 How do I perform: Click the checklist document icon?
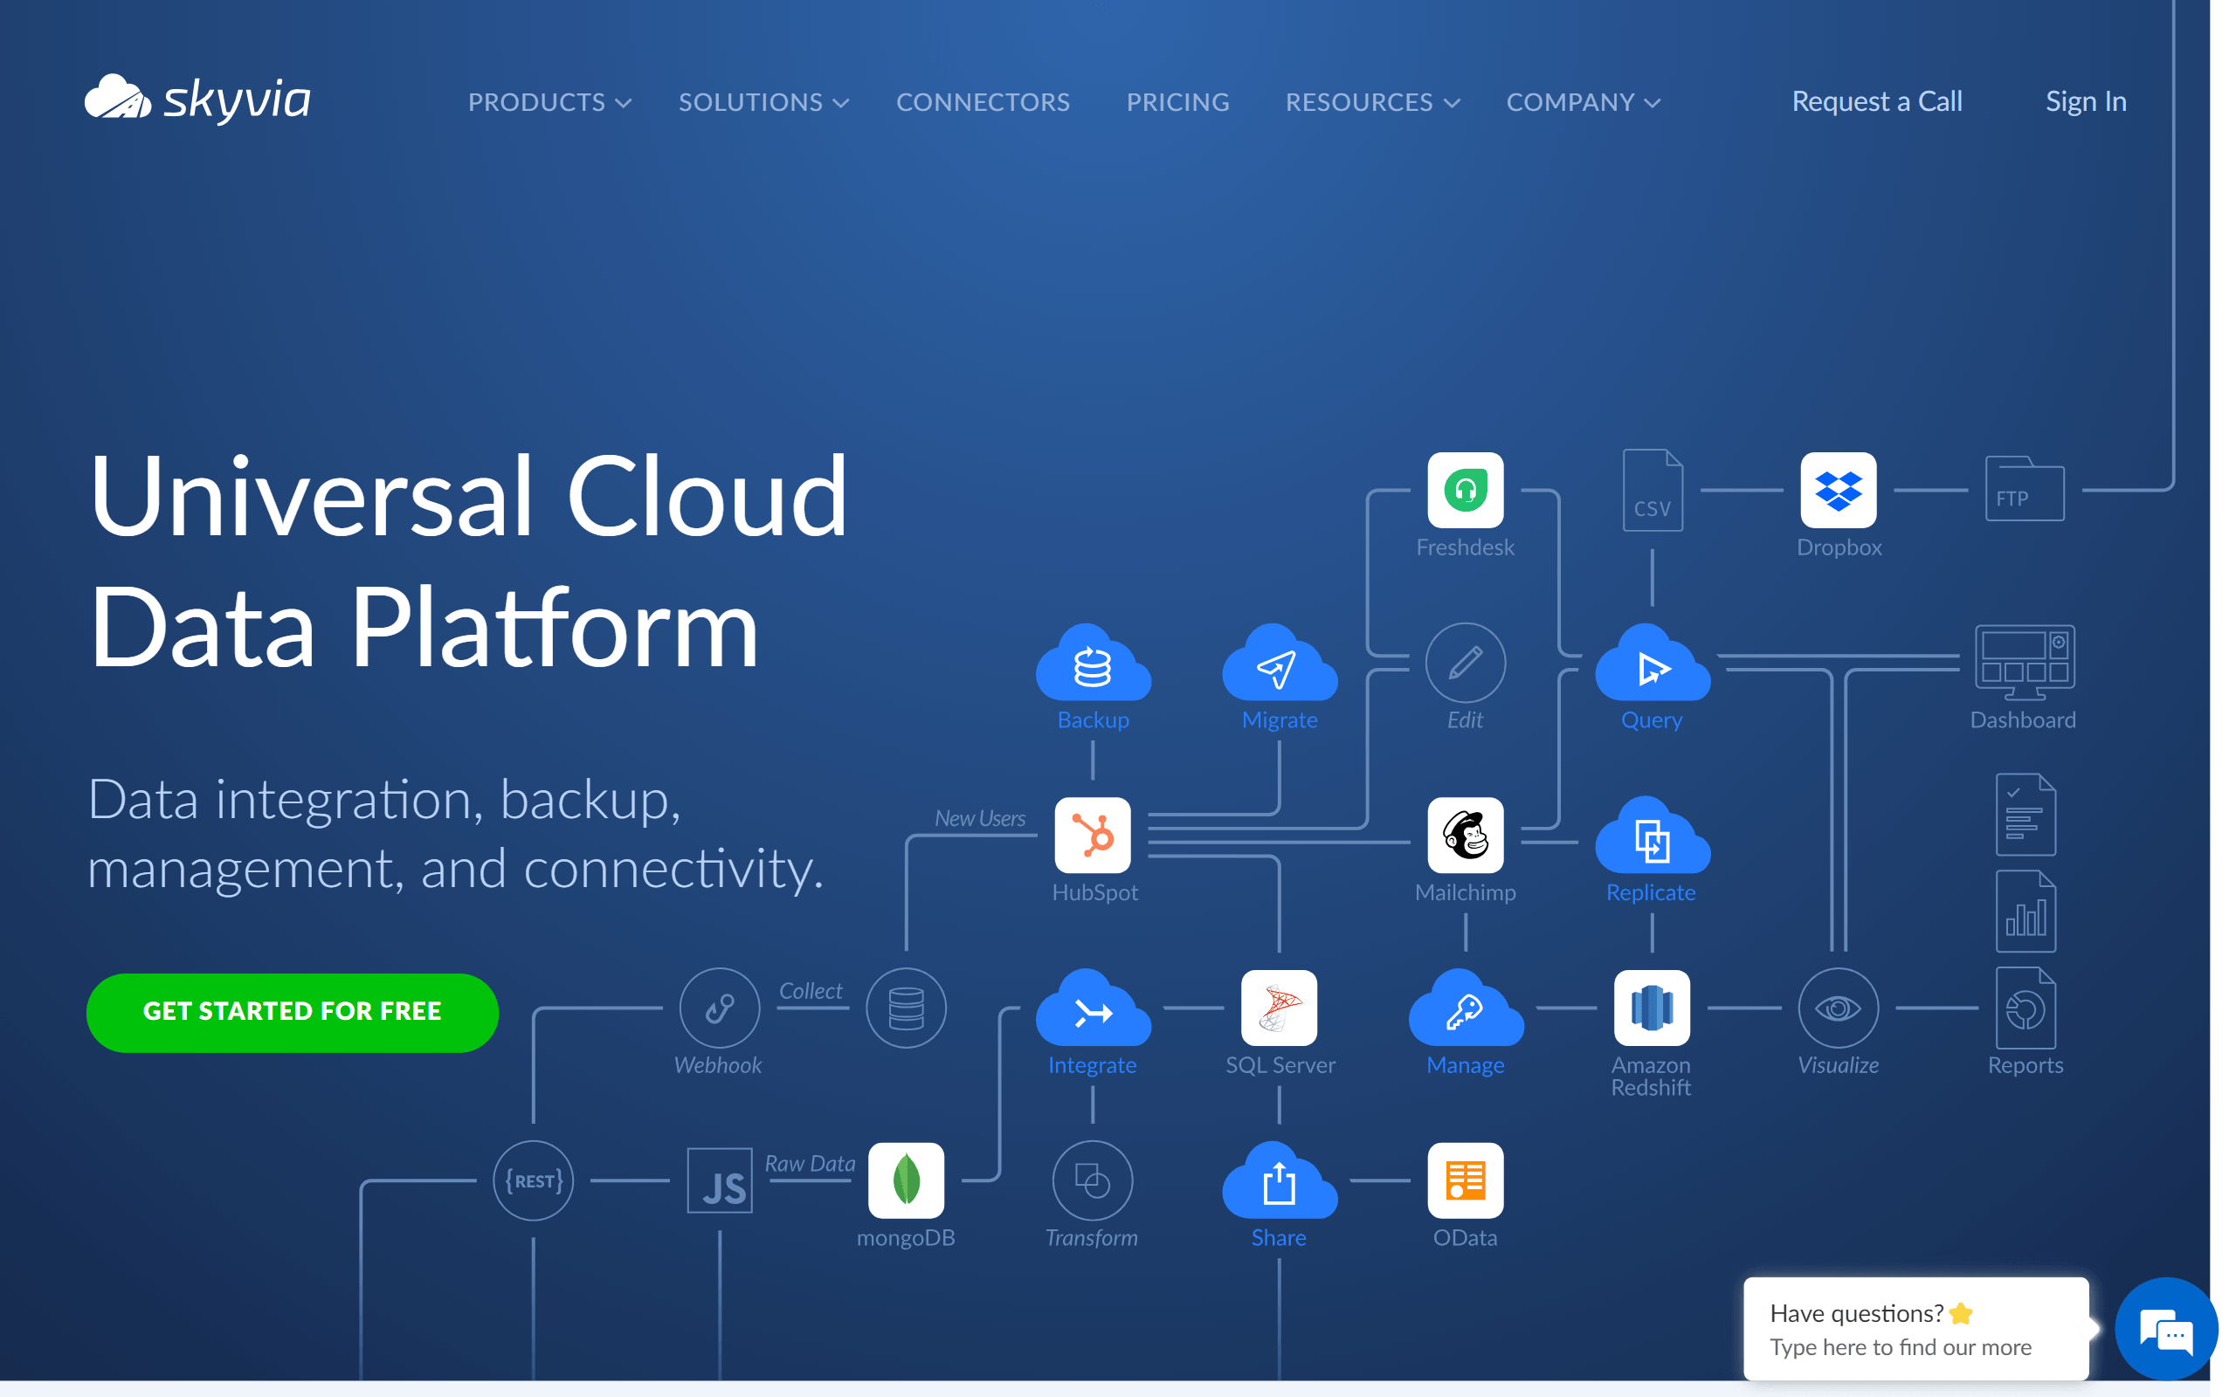click(x=2026, y=815)
